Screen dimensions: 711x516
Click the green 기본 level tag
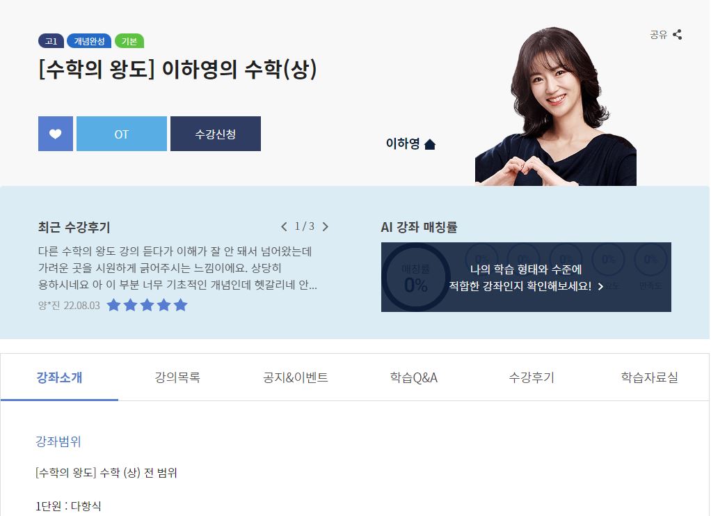(129, 41)
